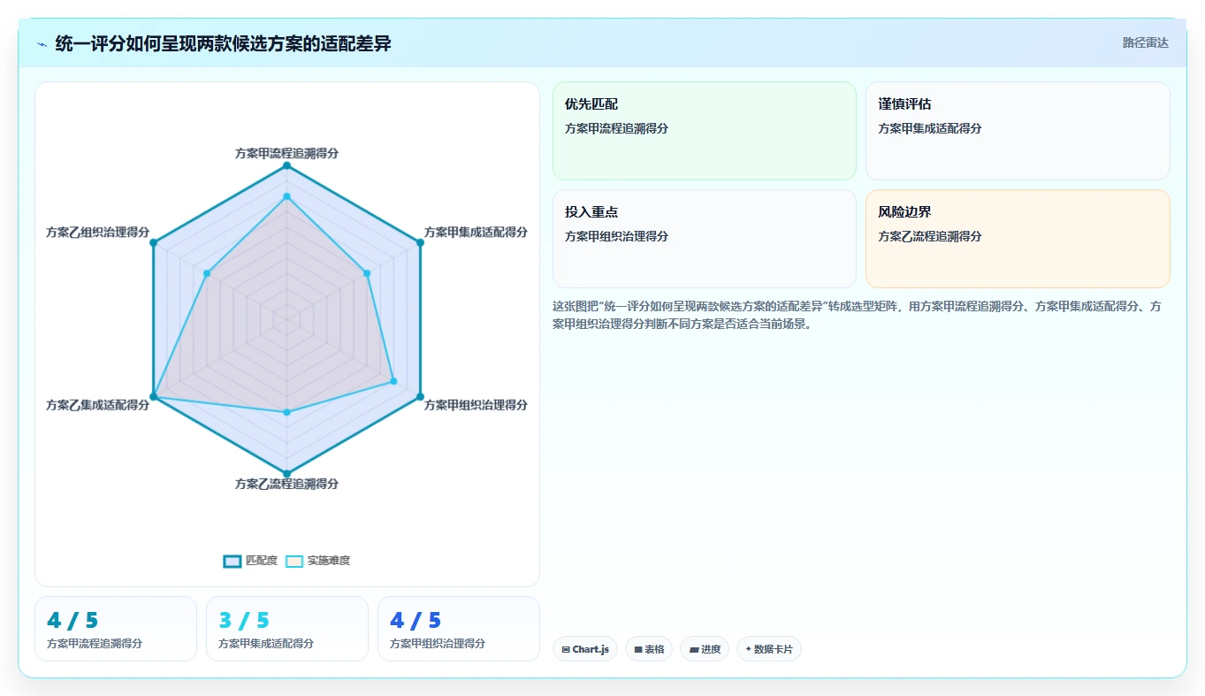The width and height of the screenshot is (1205, 696).
Task: Select the 数据卡片 chip
Action: point(768,649)
